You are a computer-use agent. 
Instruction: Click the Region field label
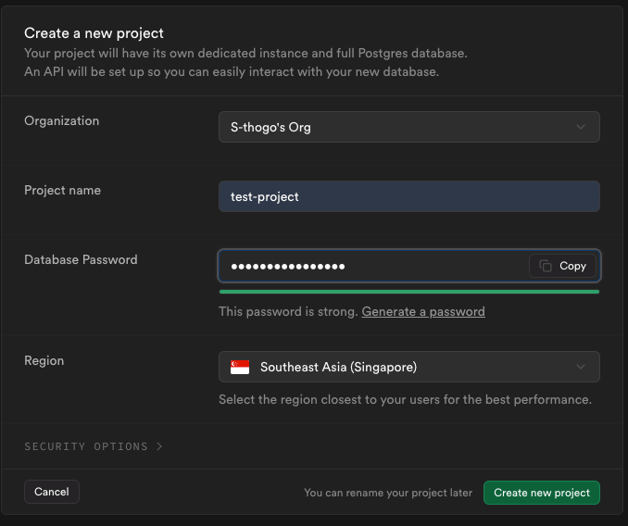coord(44,360)
